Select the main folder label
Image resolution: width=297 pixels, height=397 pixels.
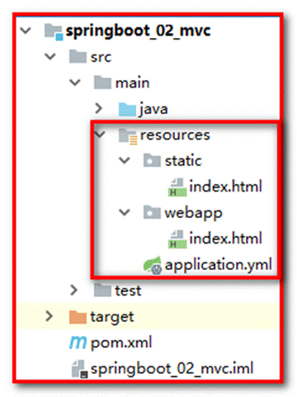(132, 83)
